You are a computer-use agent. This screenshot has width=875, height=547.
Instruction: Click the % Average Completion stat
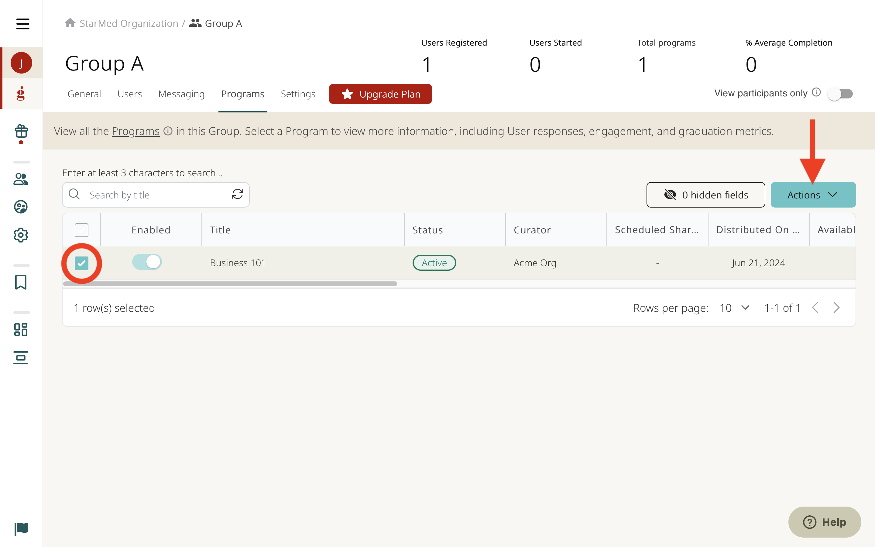(x=789, y=56)
